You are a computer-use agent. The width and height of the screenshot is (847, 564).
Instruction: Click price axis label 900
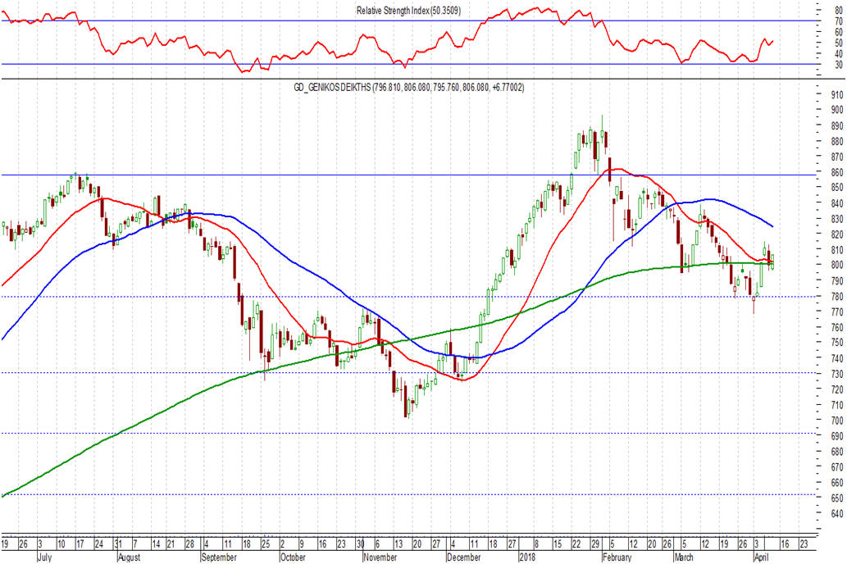click(836, 110)
